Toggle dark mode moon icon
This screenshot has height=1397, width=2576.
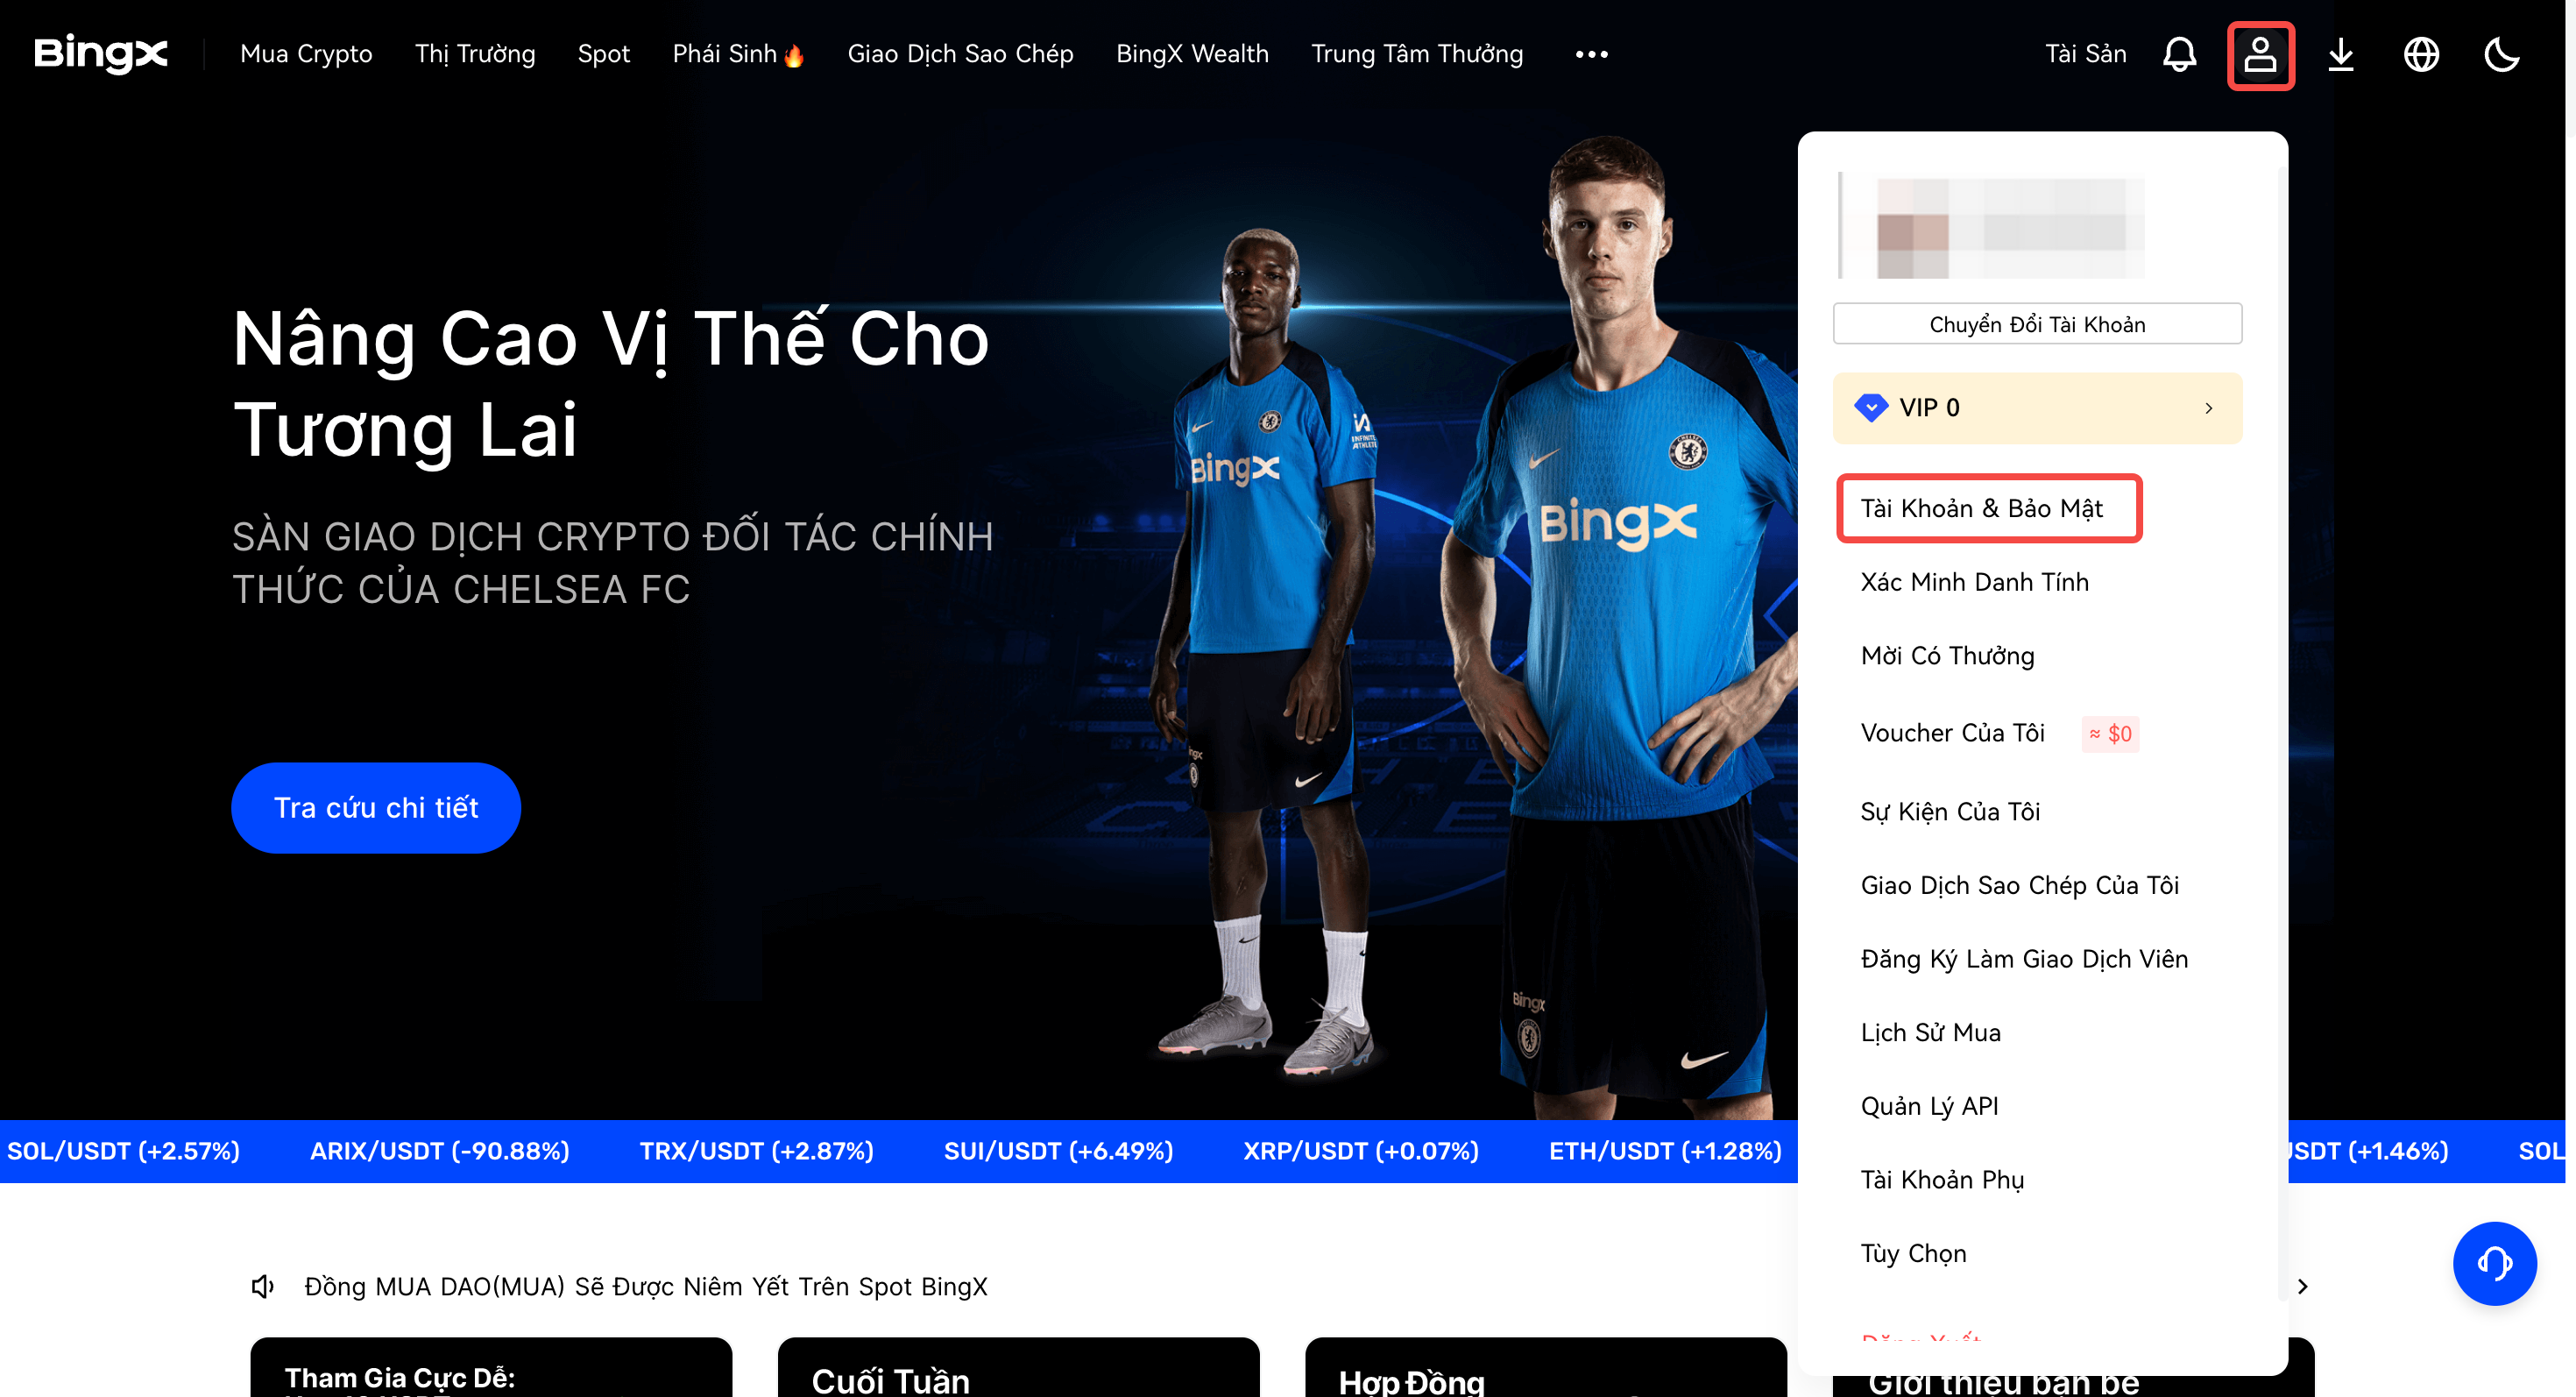(x=2502, y=54)
